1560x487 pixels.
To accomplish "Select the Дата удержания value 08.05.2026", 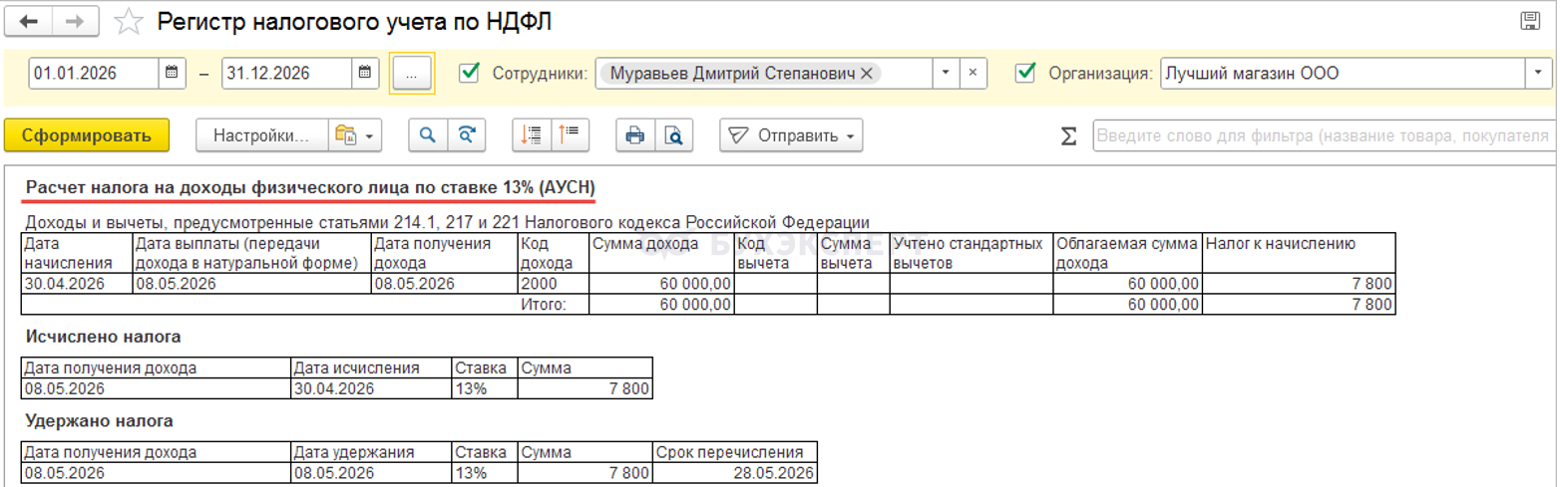I will click(x=371, y=472).
